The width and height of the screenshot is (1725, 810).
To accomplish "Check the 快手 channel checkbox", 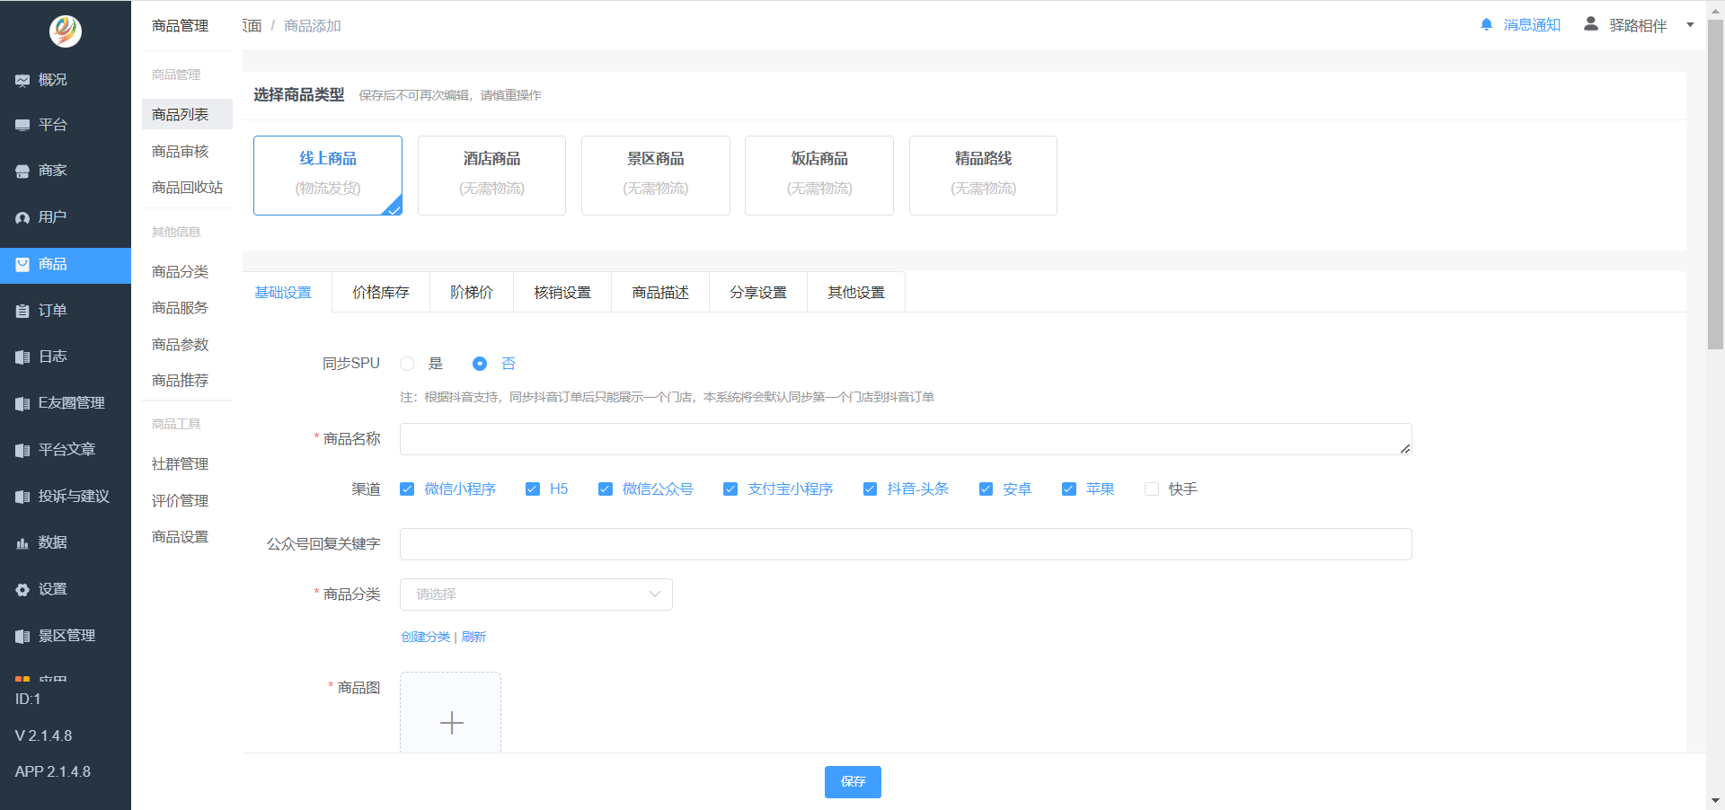I will point(1152,489).
